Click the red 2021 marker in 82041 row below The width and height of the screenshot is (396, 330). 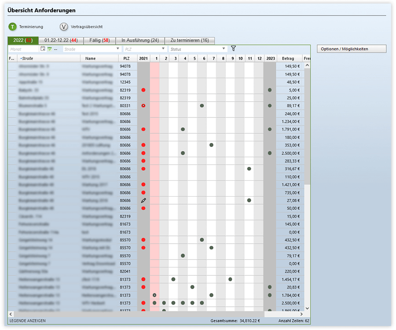click(x=143, y=279)
